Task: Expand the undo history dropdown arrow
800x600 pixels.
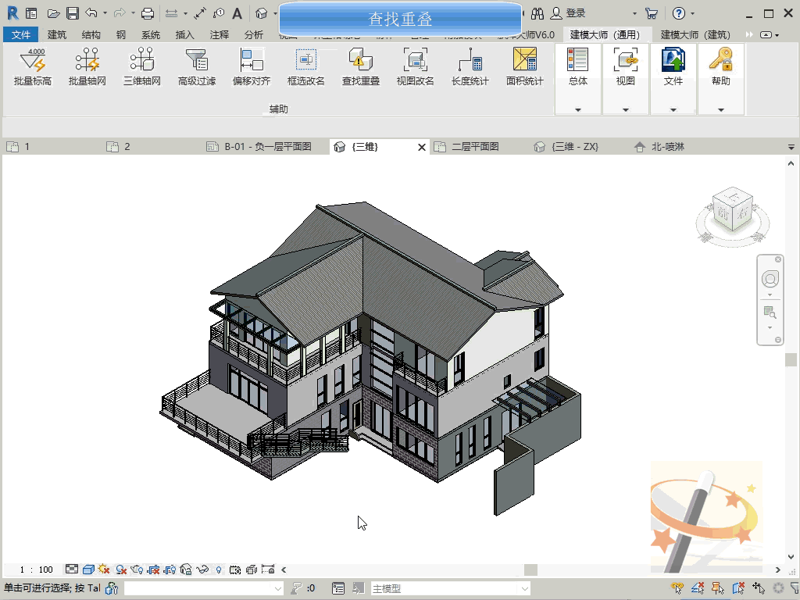Action: (x=105, y=13)
